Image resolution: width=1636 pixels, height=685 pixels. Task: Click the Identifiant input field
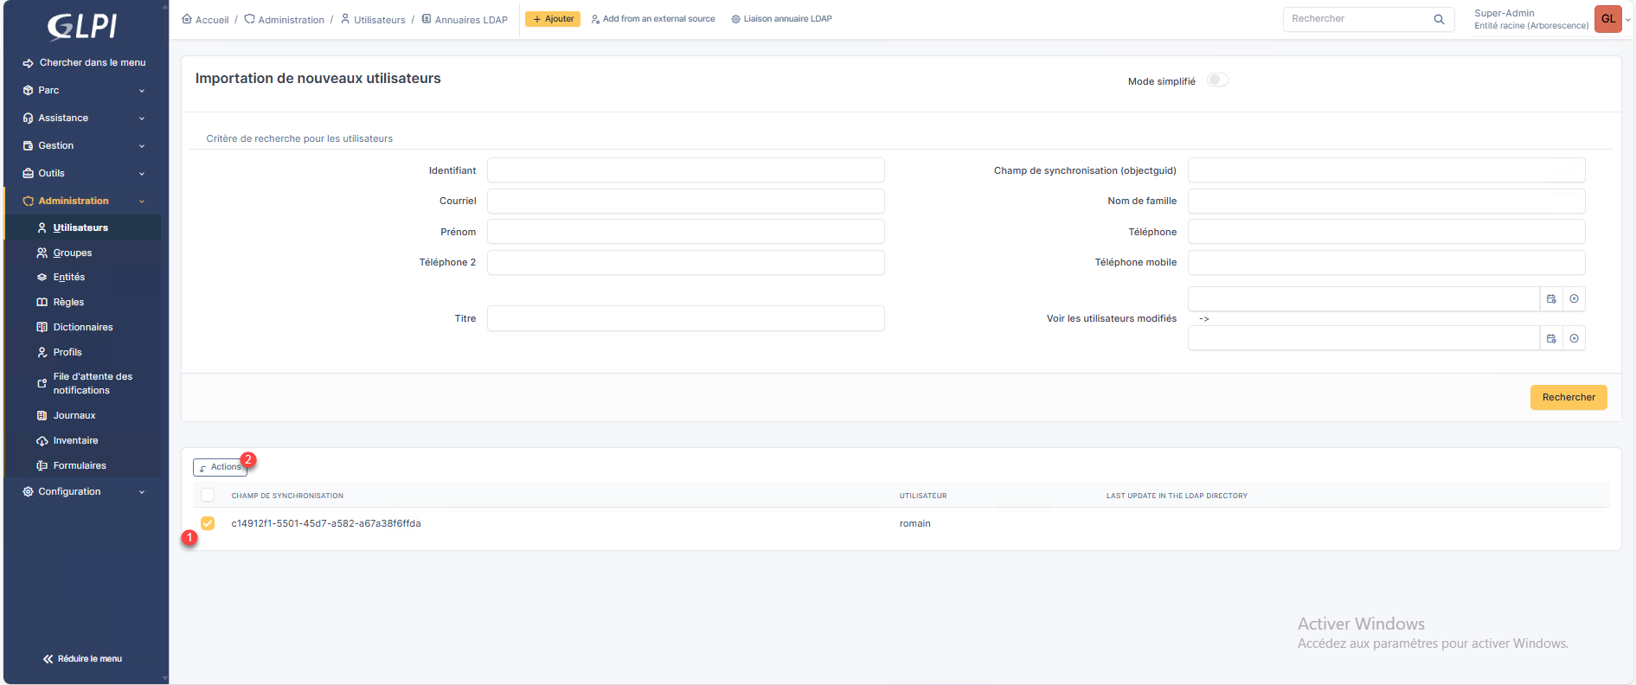pos(685,170)
